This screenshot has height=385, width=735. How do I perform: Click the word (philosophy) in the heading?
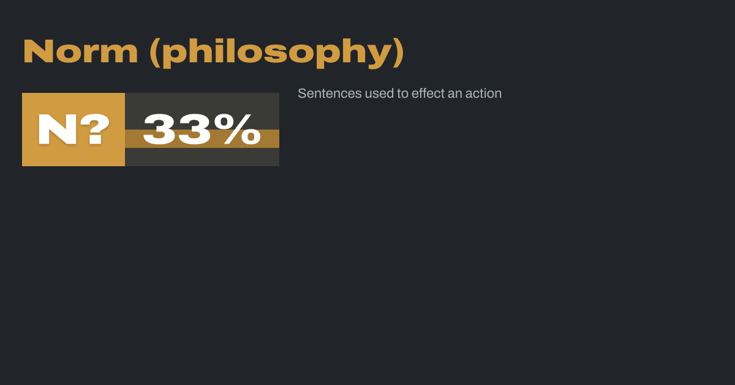(x=276, y=52)
